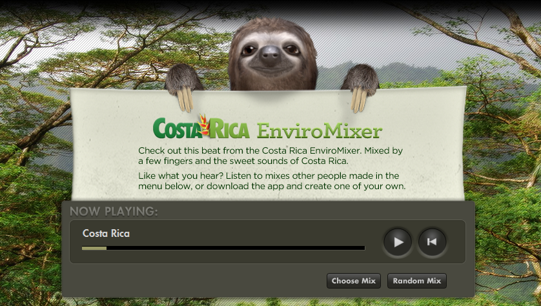
Task: Open the Choose Mix menu
Action: (x=354, y=281)
